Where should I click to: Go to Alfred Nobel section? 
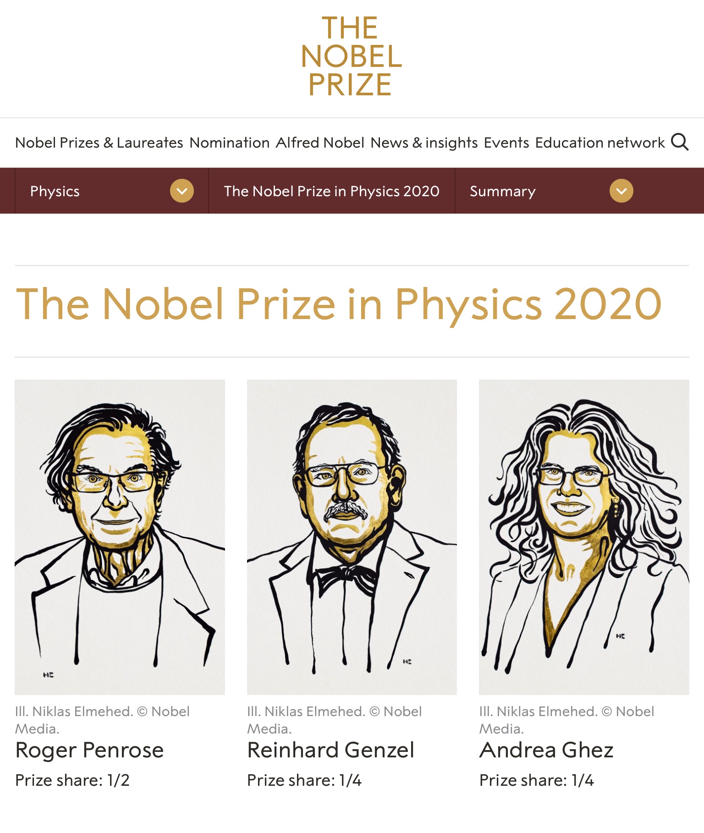[320, 143]
